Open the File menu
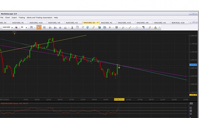The width and height of the screenshot is (199, 118). click(x=2, y=18)
